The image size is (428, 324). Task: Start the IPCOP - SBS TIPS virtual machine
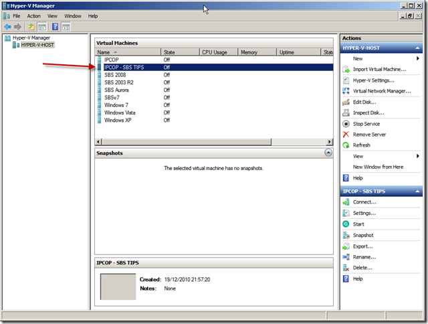point(358,224)
